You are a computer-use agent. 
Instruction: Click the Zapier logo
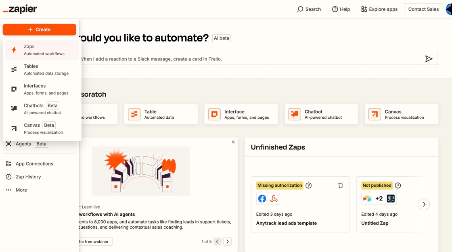[x=20, y=9]
